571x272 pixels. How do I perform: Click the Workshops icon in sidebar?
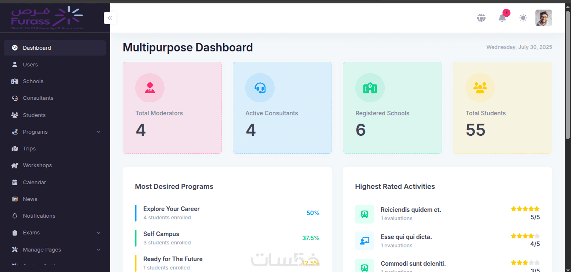pyautogui.click(x=15, y=165)
